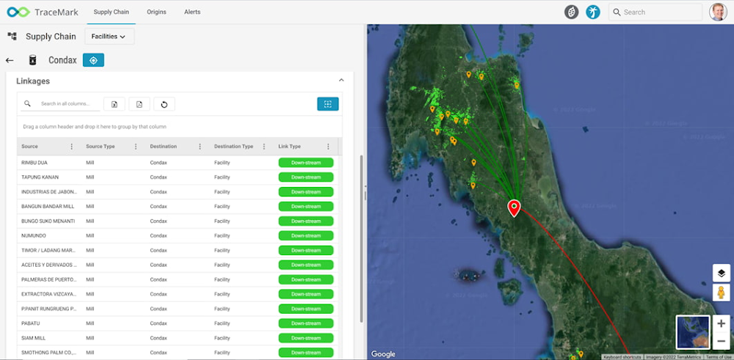
Task: Sort by the Source column header
Action: [x=29, y=147]
